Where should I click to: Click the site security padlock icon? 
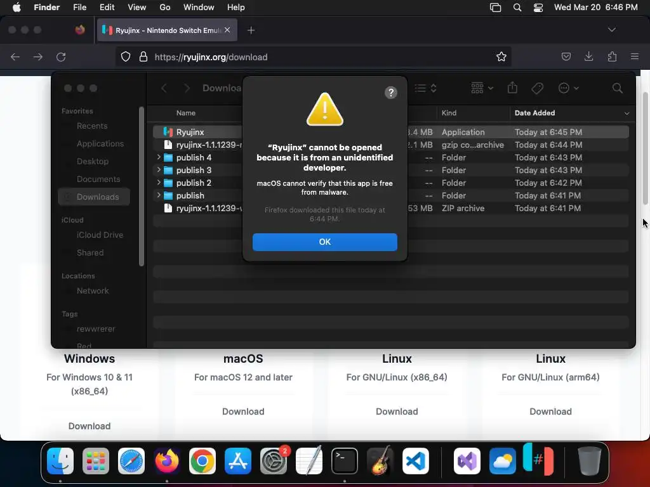143,56
